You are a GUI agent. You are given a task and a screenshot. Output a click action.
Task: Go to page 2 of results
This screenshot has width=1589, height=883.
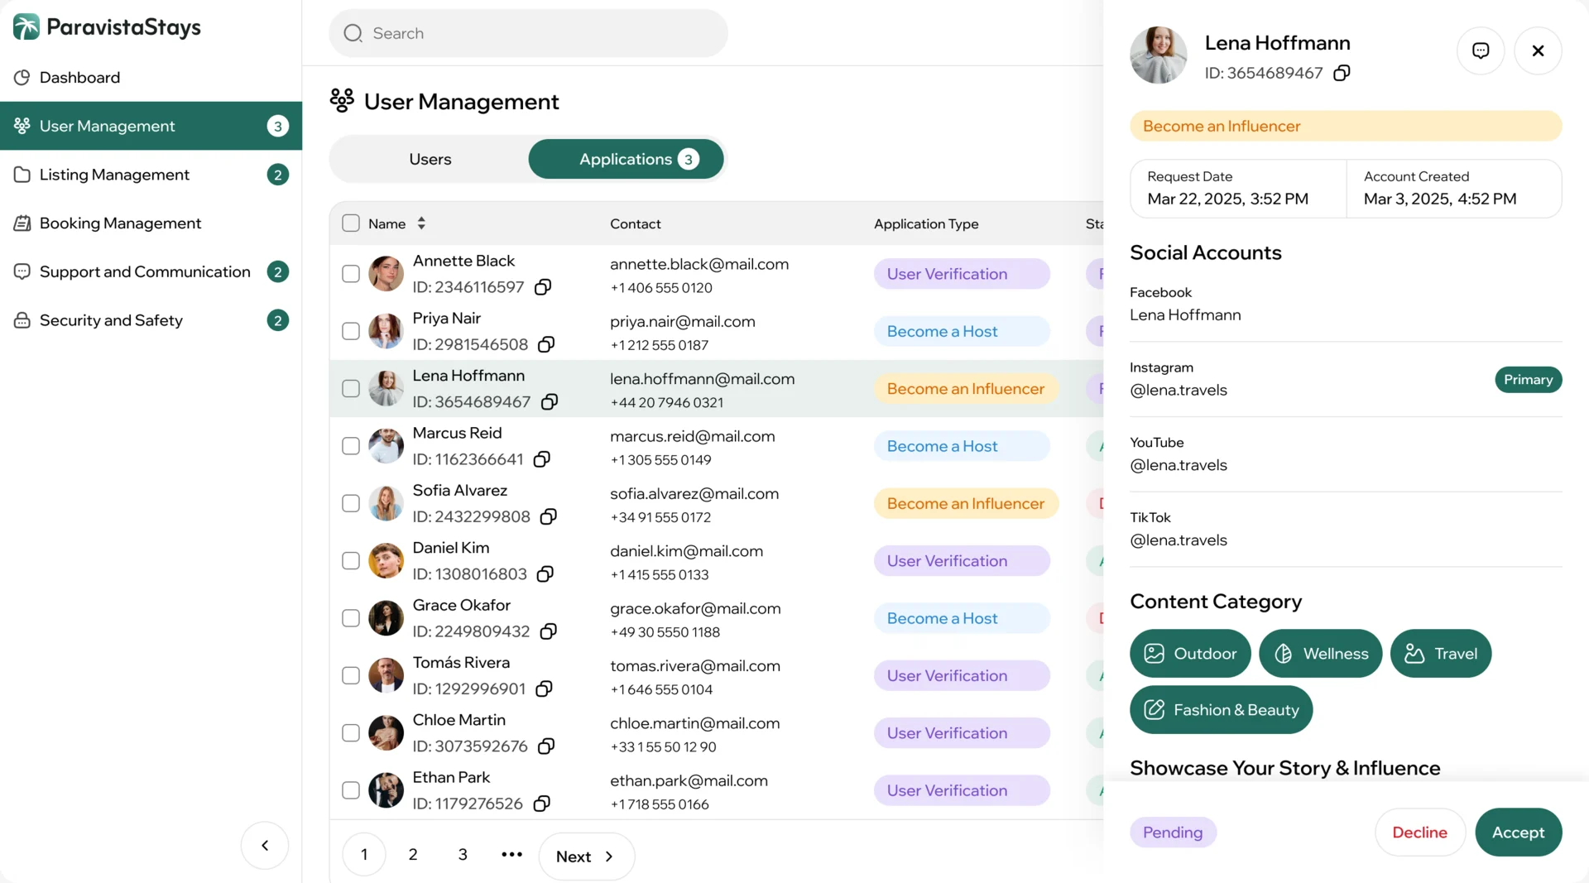click(x=413, y=855)
